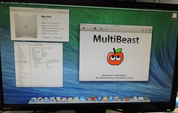Open USB drive icon on desktop
Image resolution: width=178 pixels, height=113 pixels.
[174, 16]
